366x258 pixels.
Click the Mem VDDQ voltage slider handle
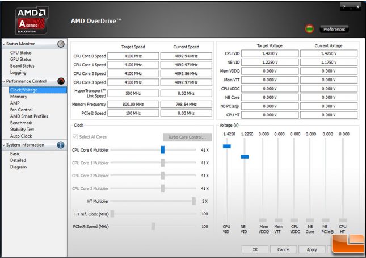click(x=263, y=220)
